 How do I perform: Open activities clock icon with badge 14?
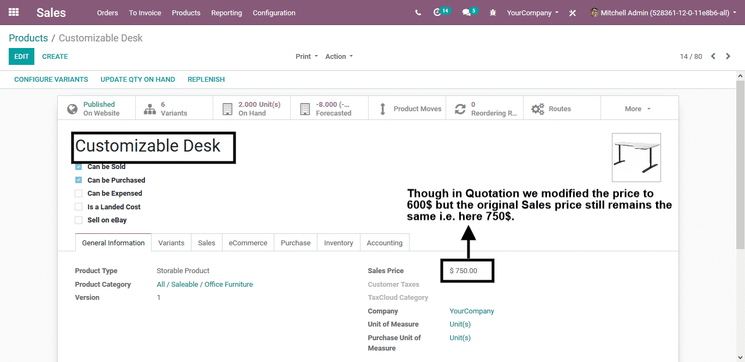coord(437,13)
